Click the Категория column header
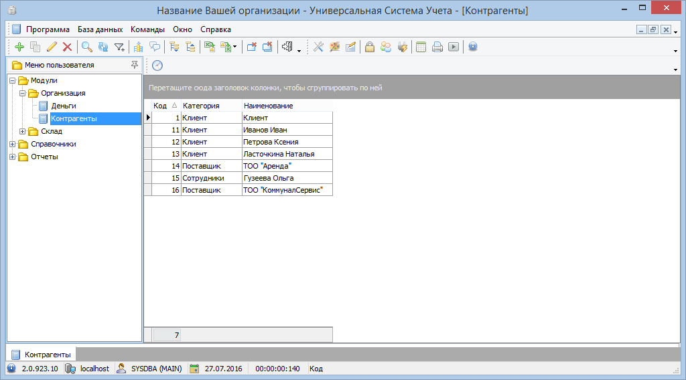 pos(201,106)
